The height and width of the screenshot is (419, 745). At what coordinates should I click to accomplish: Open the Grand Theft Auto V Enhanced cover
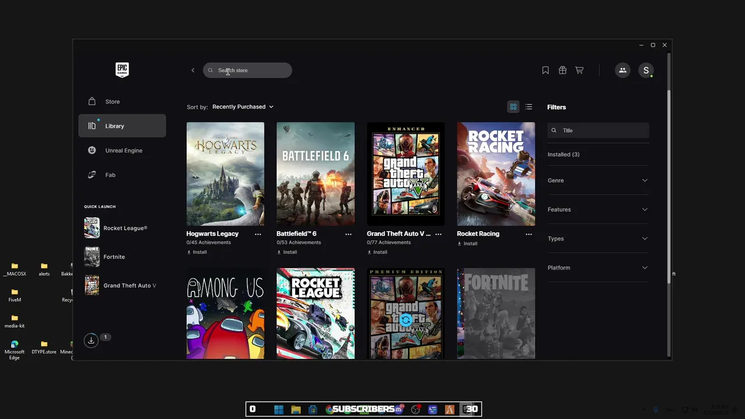click(406, 174)
